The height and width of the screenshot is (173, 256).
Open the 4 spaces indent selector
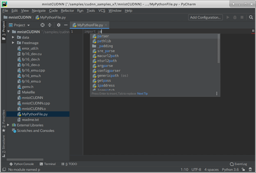tap(211, 170)
